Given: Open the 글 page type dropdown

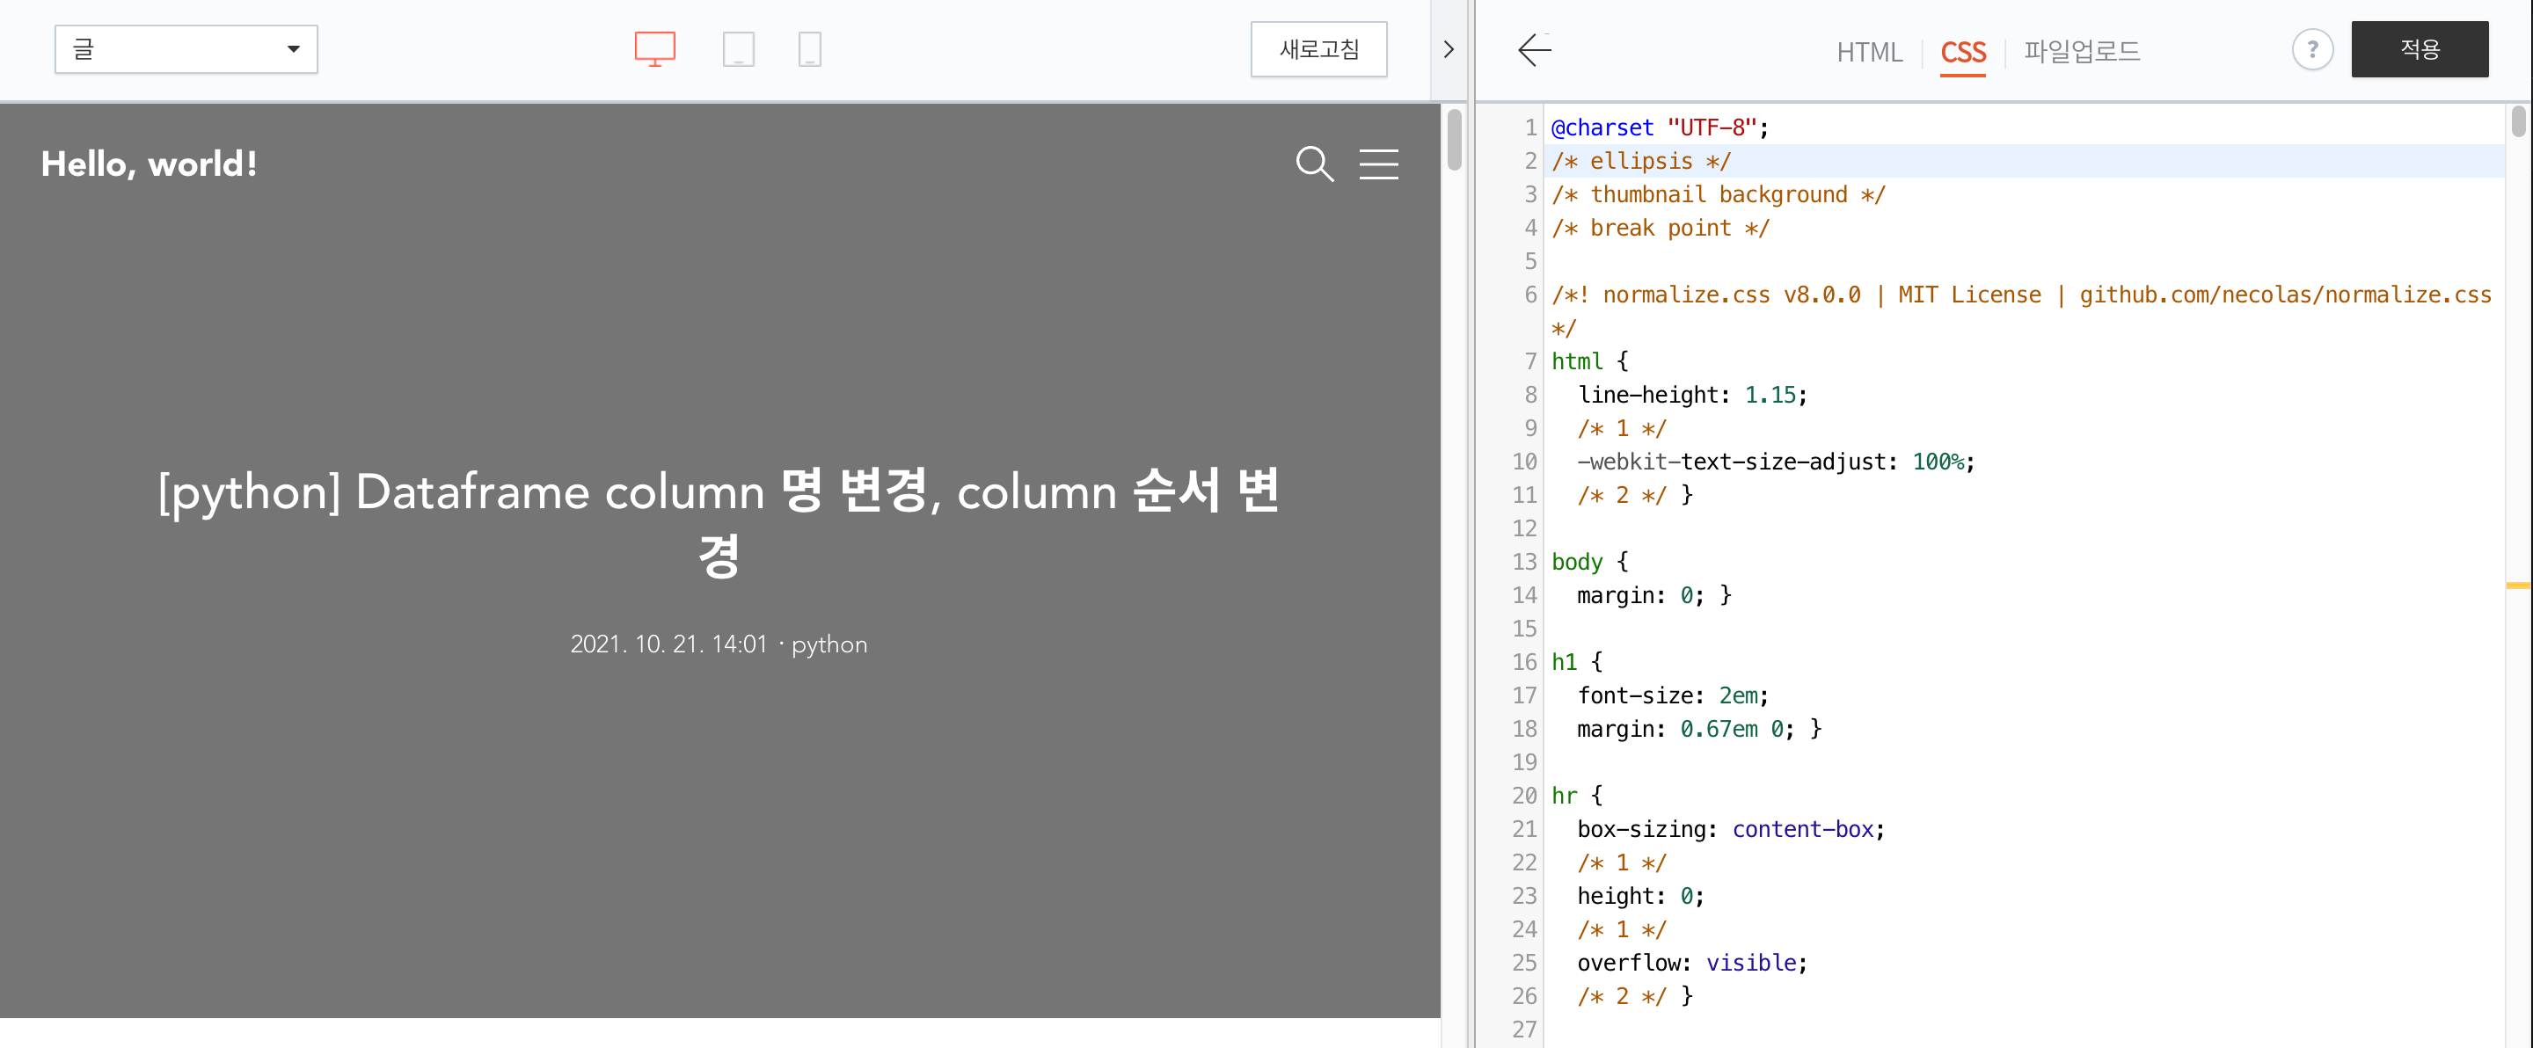Looking at the screenshot, I should tap(186, 49).
